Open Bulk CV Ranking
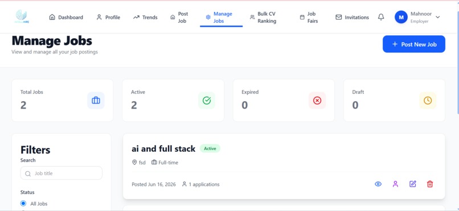The image size is (459, 211). pyautogui.click(x=263, y=17)
